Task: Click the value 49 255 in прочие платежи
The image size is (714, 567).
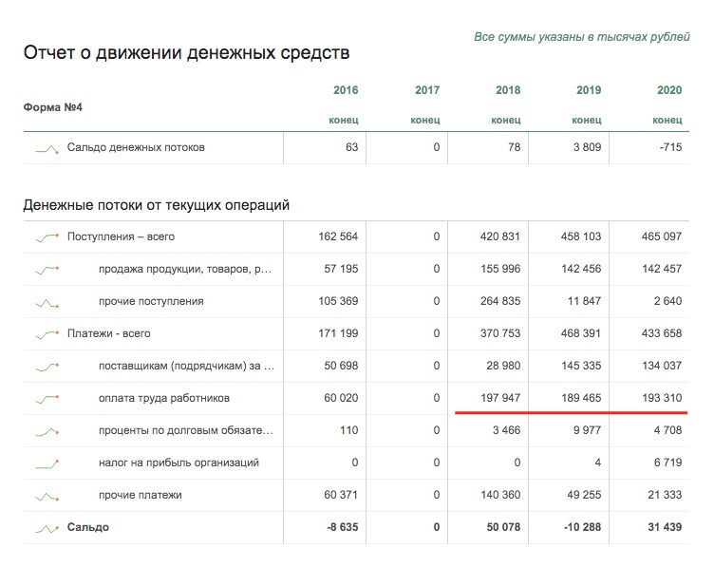Action: coord(584,496)
